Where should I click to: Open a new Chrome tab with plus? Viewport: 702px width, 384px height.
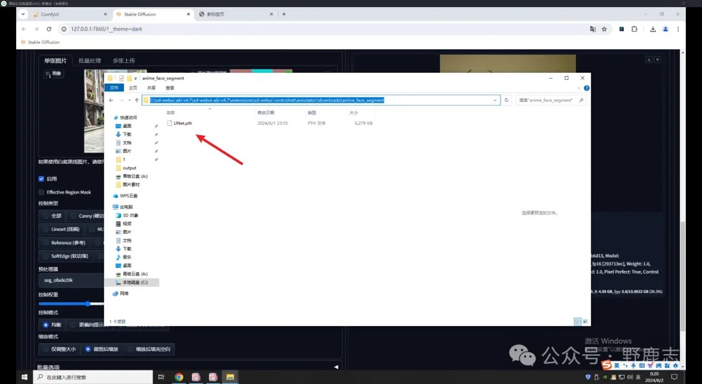tap(284, 14)
